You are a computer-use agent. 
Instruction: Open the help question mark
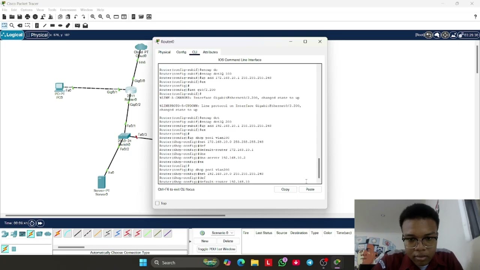(475, 17)
